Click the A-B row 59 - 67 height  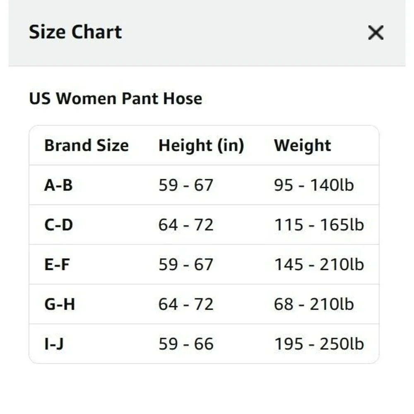tap(186, 185)
